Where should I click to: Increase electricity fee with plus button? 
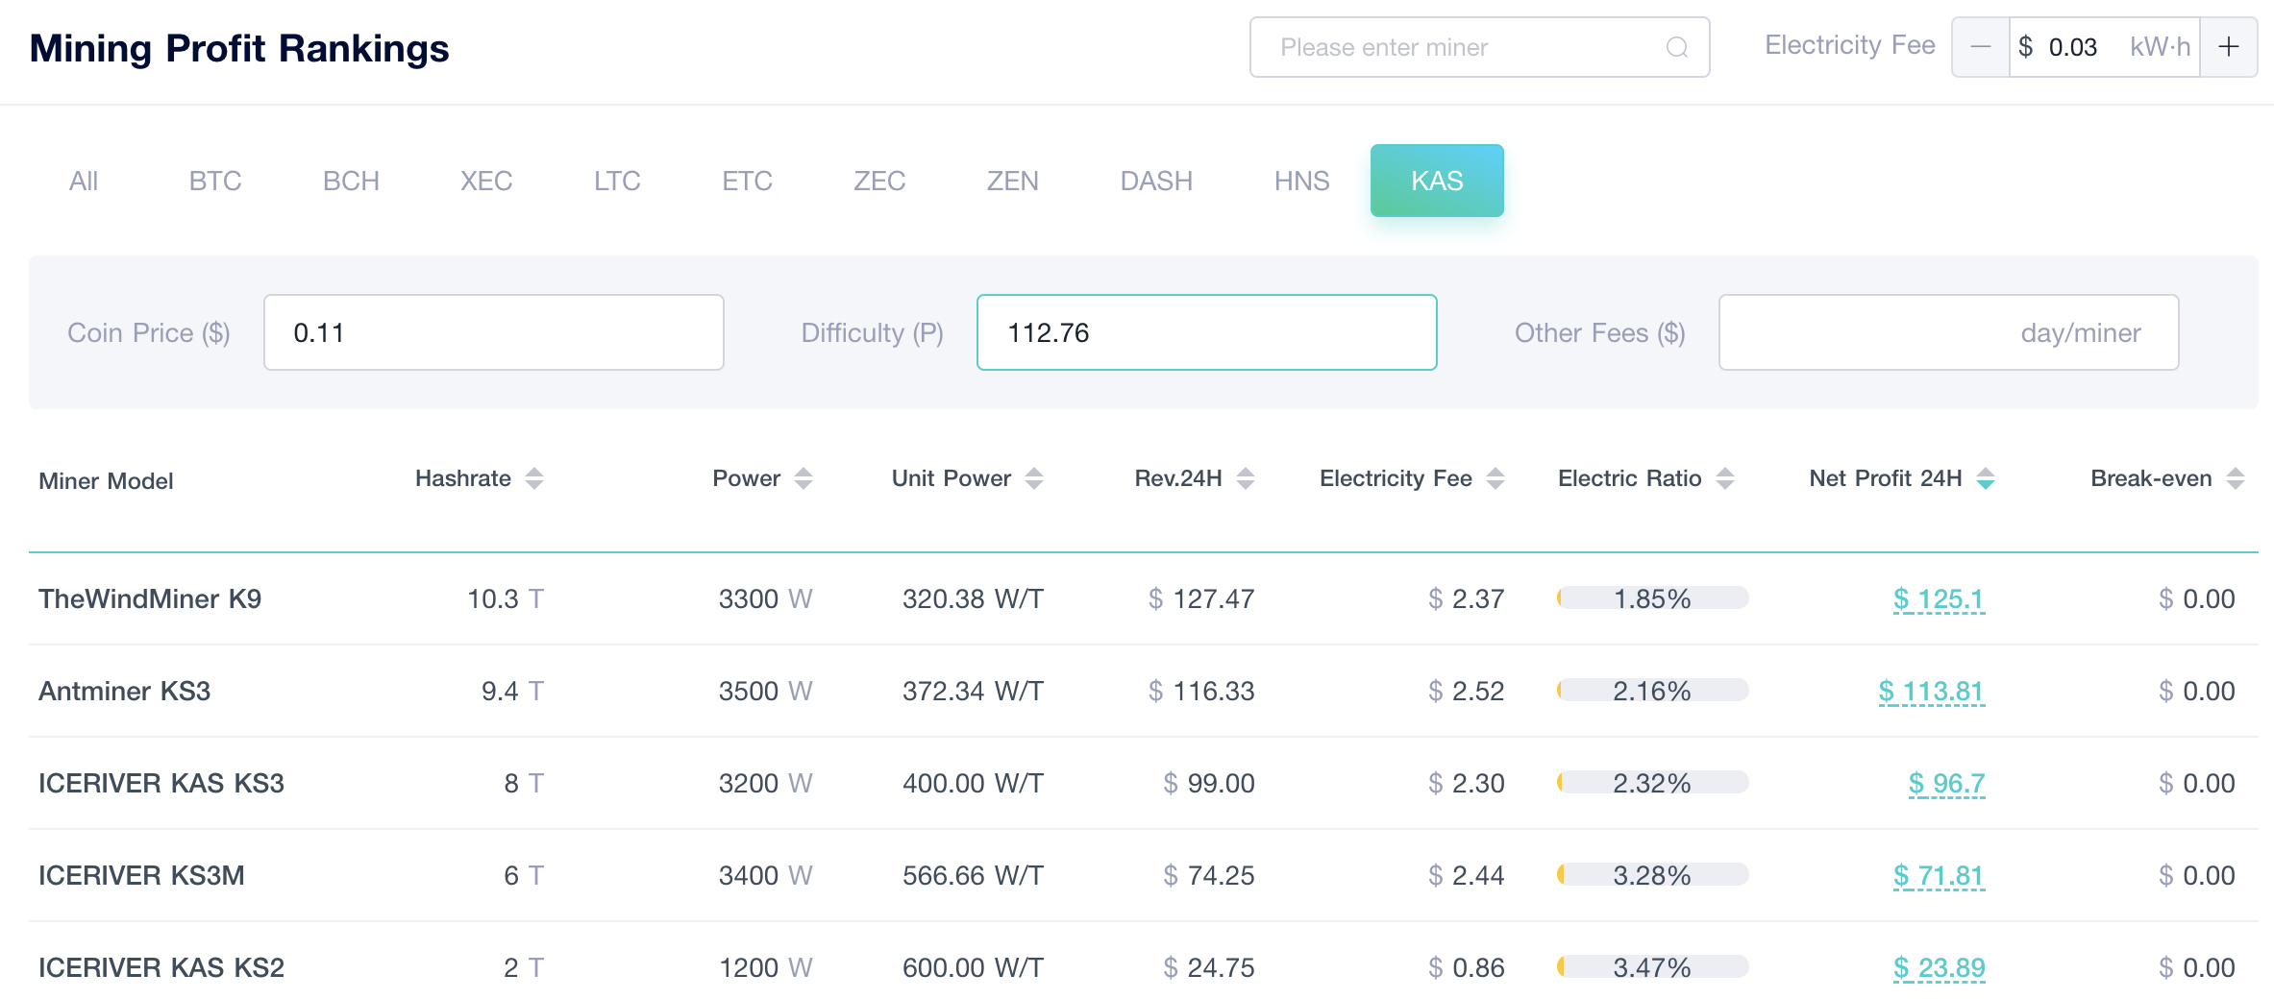2228,47
